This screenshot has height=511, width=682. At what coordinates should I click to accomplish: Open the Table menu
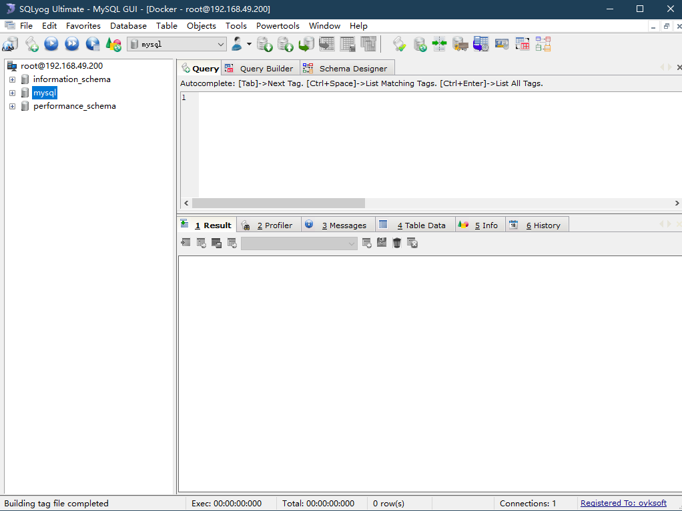pyautogui.click(x=167, y=25)
